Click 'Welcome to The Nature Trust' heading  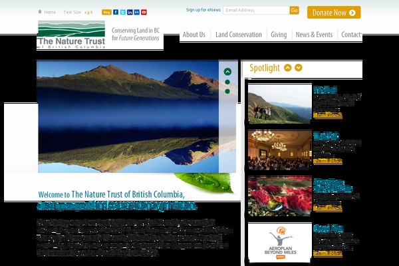click(x=112, y=194)
